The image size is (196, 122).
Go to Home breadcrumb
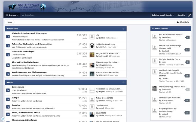pyautogui.click(x=9, y=22)
